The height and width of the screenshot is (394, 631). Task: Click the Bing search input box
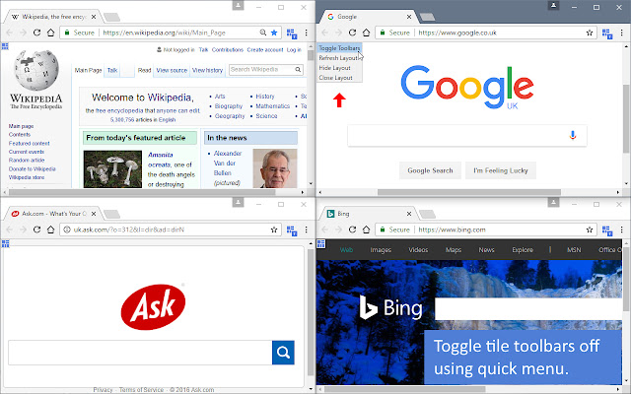click(528, 308)
